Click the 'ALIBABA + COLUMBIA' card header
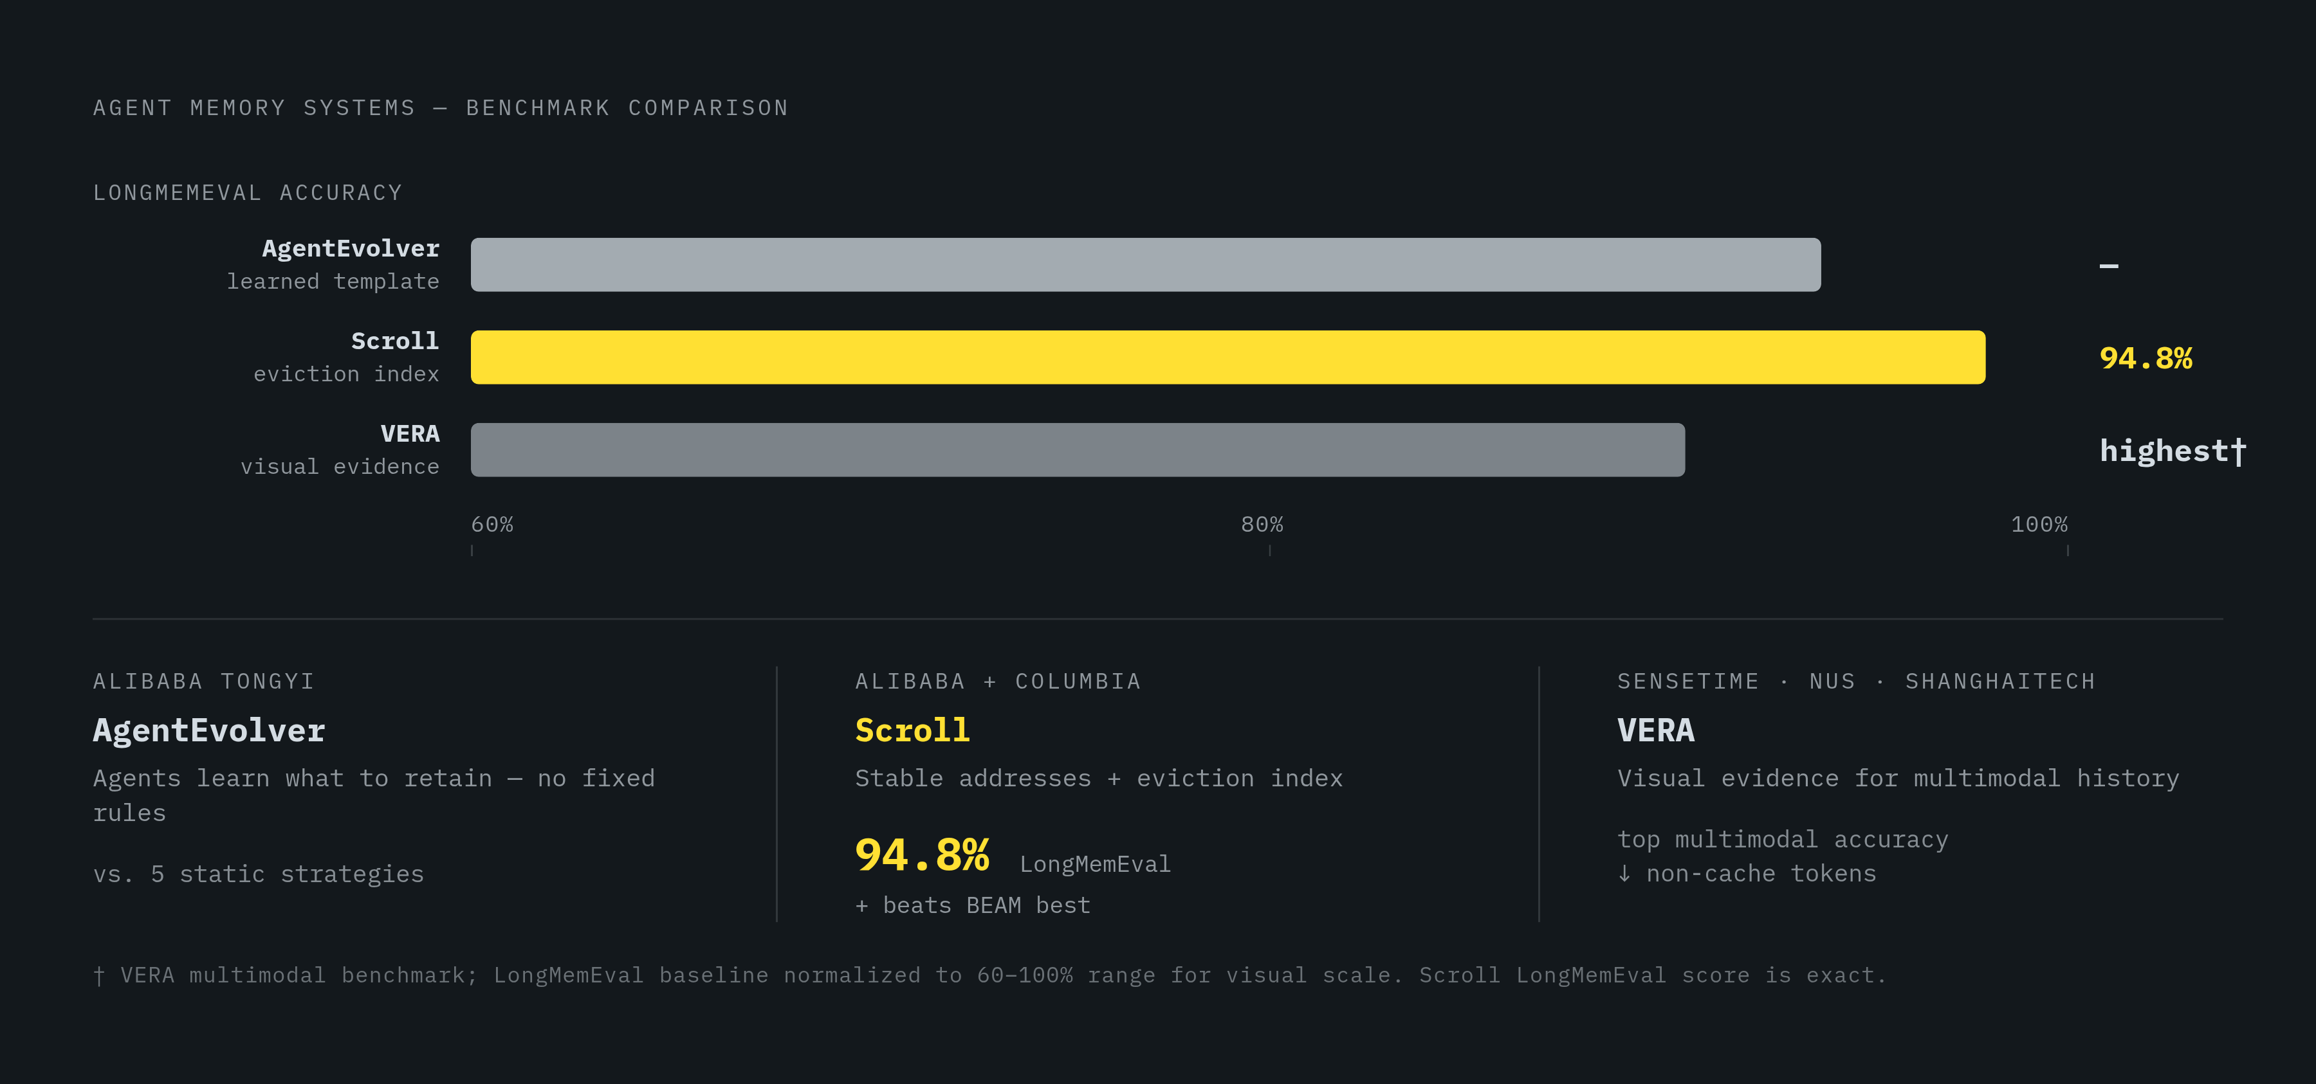 pyautogui.click(x=998, y=682)
